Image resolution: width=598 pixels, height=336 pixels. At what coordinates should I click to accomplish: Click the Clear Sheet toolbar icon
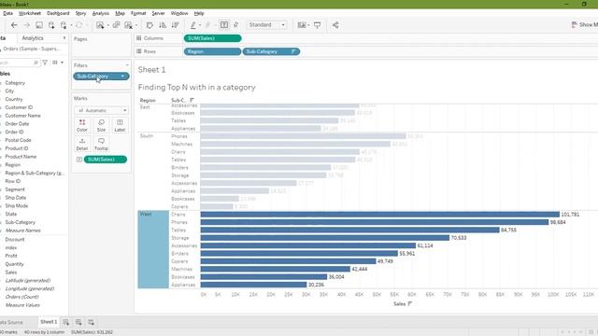click(129, 25)
